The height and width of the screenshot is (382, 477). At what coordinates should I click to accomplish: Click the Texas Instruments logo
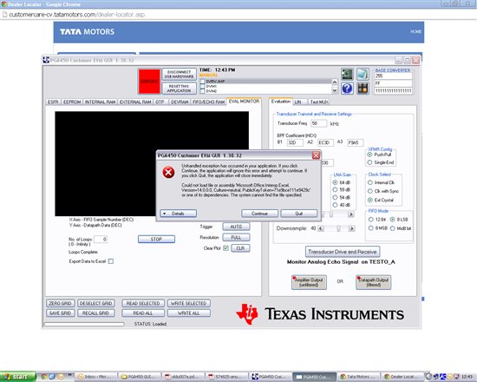click(320, 313)
